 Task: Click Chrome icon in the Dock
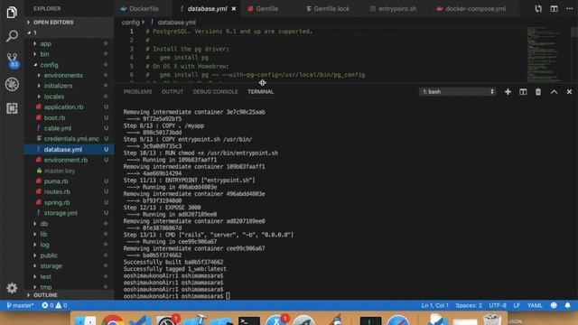[x=112, y=320]
